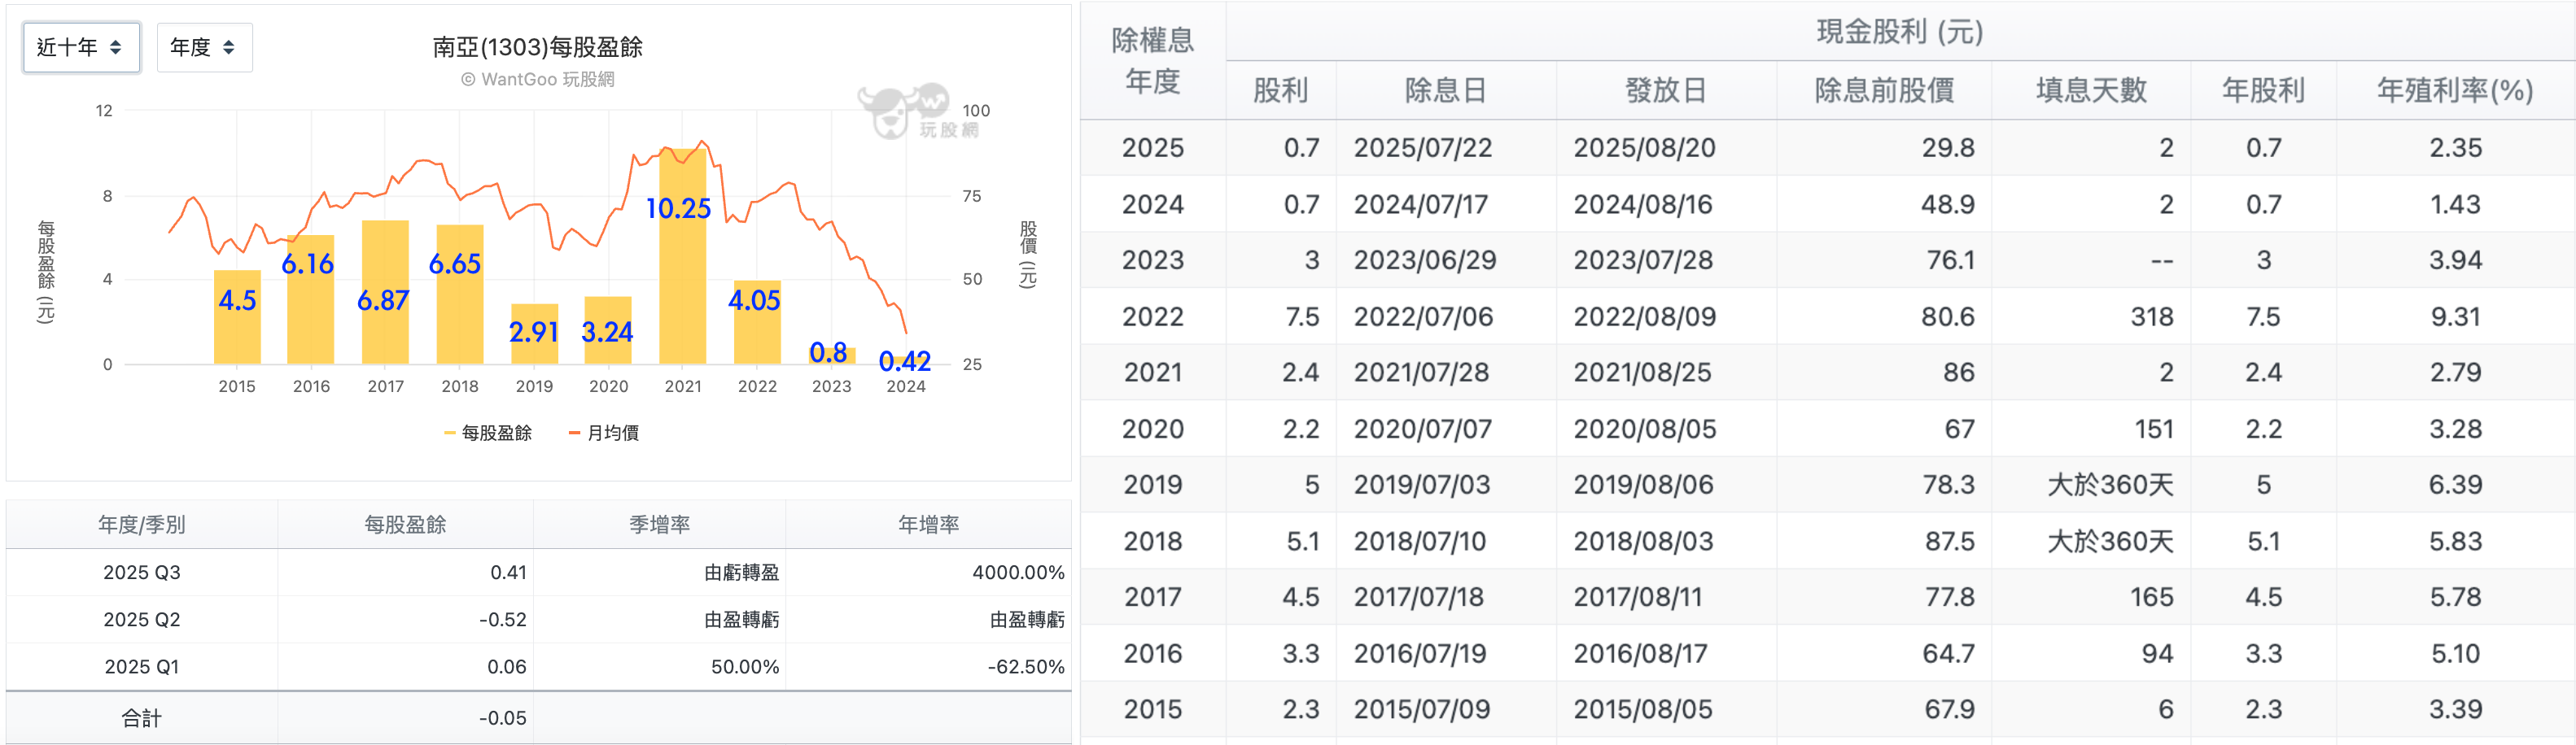Click the 填息天數 column header
The height and width of the screenshot is (745, 2576).
[2091, 91]
